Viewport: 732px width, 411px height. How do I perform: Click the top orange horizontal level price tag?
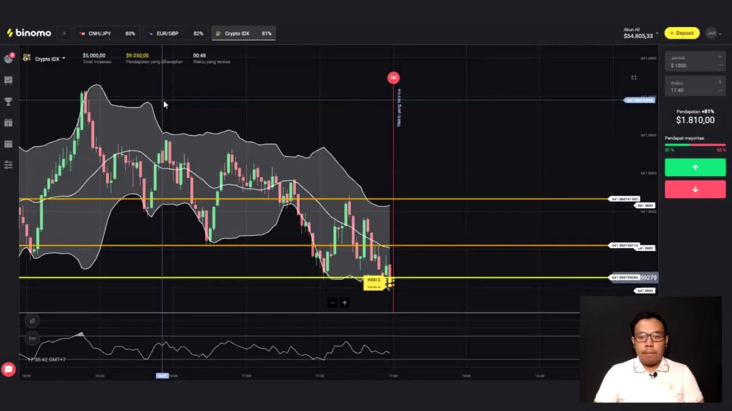tap(624, 199)
